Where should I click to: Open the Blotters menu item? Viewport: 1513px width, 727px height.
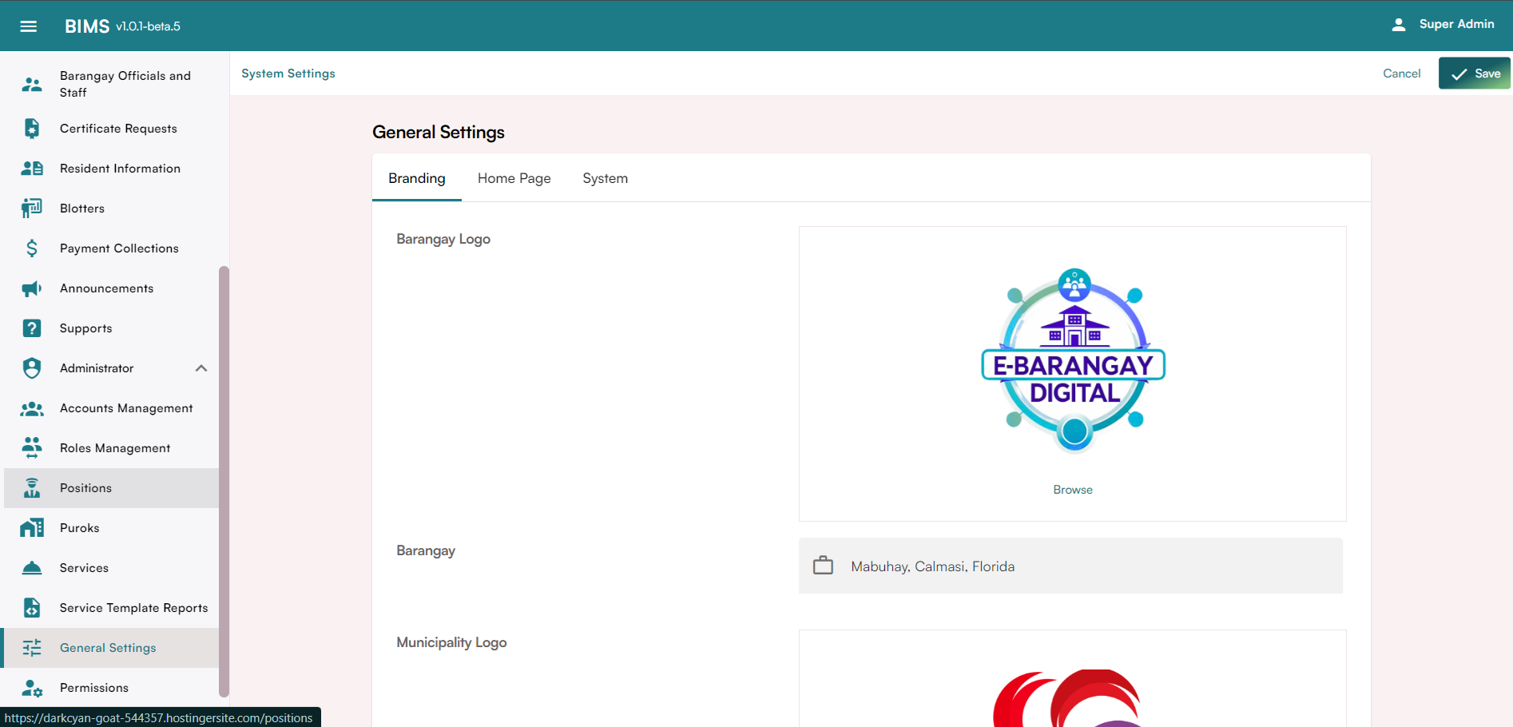point(111,209)
